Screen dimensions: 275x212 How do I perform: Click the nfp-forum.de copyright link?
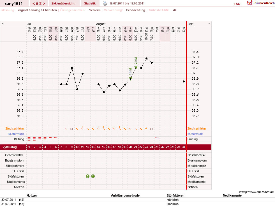pos(256,192)
